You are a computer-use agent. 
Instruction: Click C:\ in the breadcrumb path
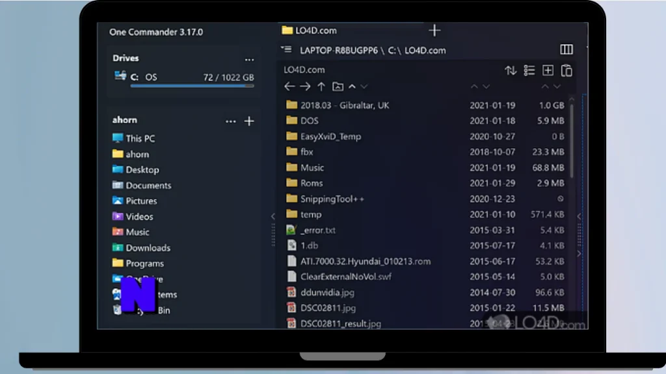(x=393, y=51)
